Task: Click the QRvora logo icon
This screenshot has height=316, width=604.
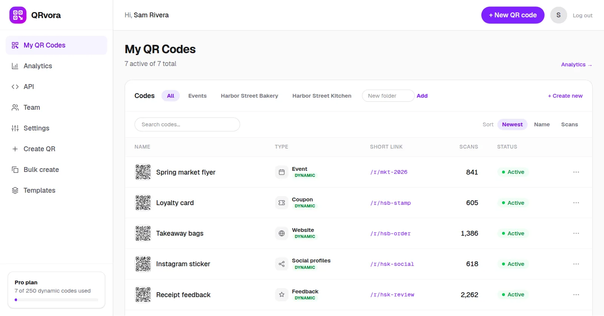Action: point(18,15)
